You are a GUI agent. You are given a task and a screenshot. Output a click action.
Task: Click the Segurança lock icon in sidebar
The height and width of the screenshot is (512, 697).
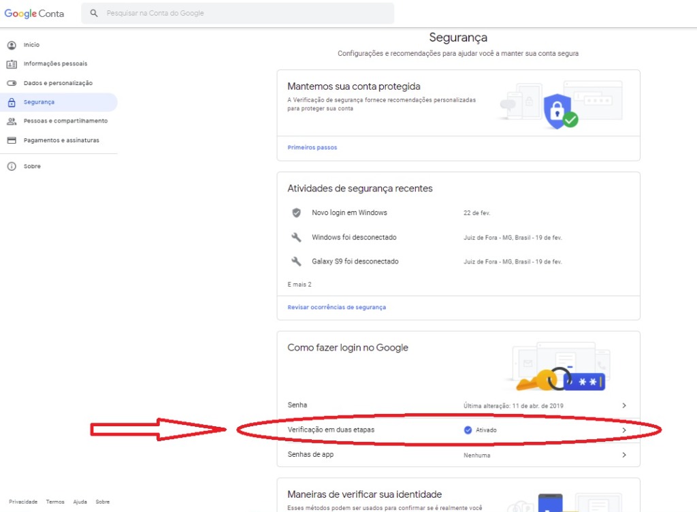click(x=12, y=102)
